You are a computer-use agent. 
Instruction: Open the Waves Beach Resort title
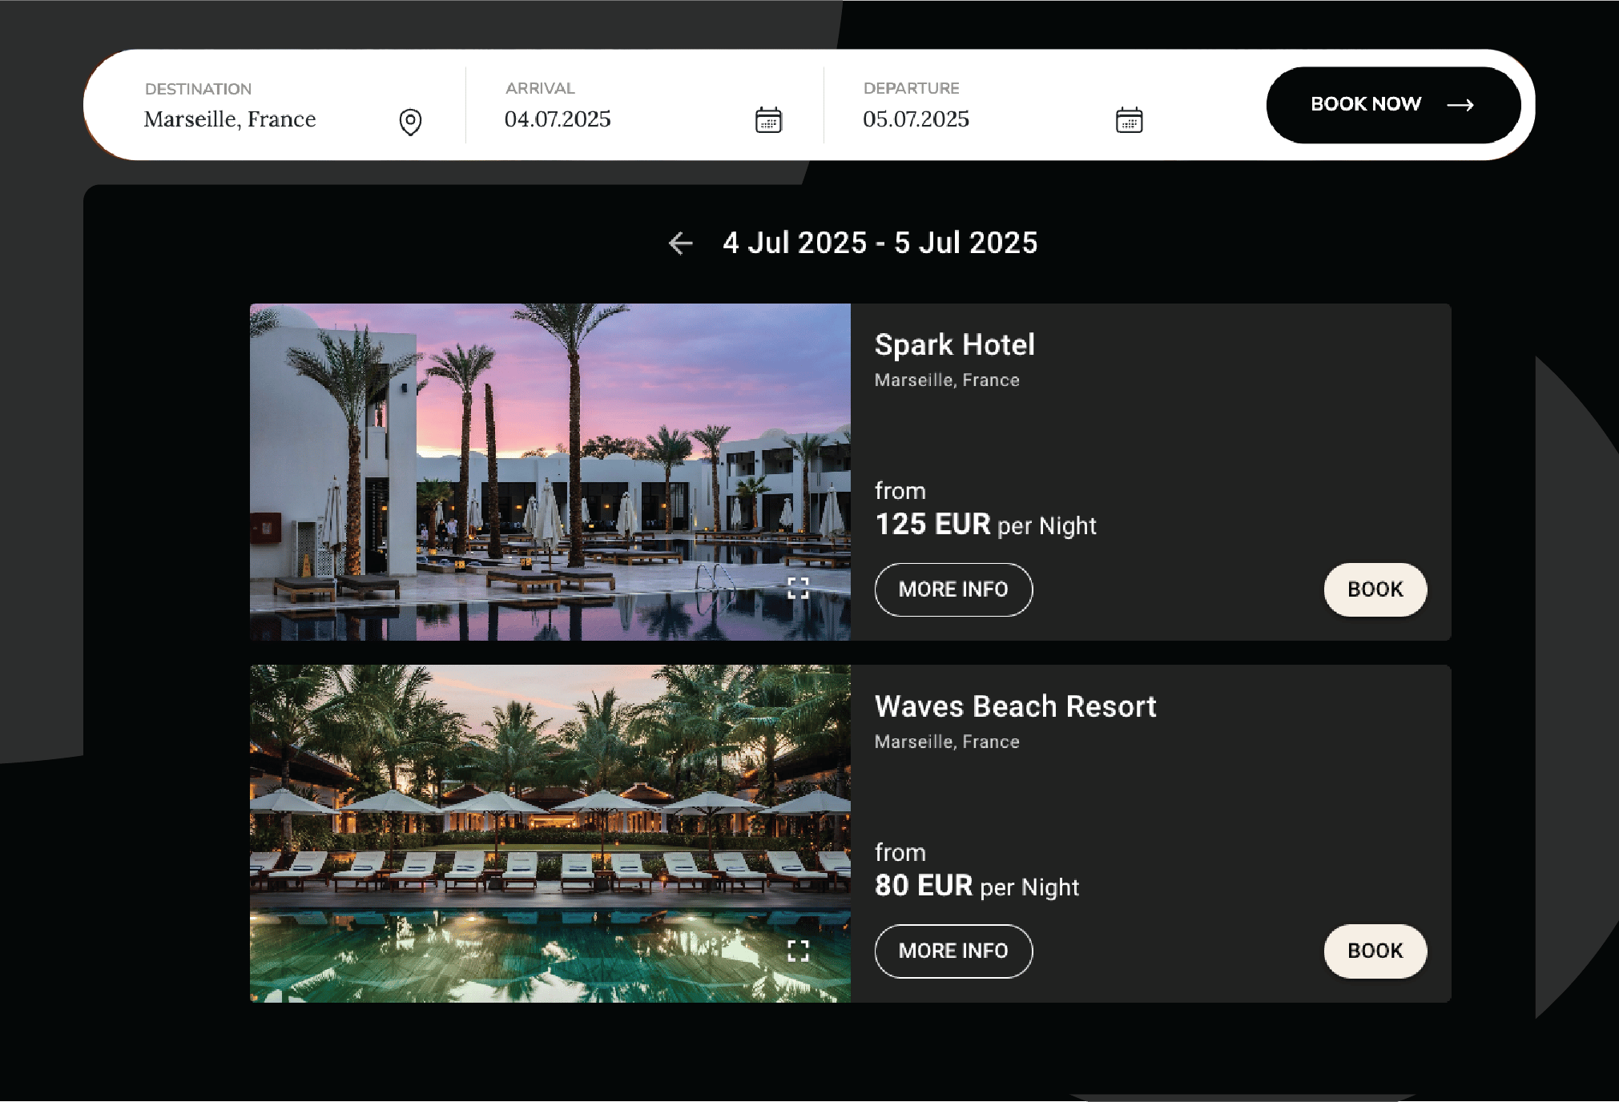pyautogui.click(x=1016, y=706)
